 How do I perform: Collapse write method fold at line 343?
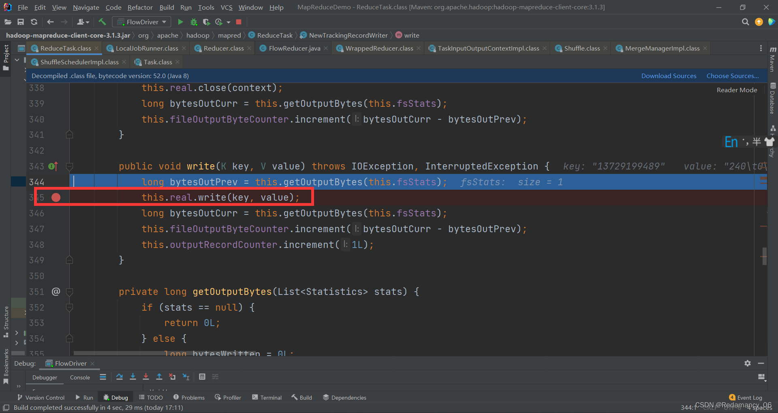69,166
